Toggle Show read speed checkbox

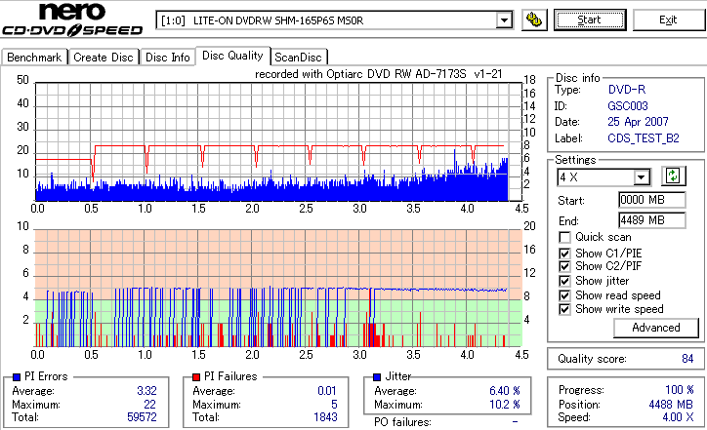[x=564, y=295]
